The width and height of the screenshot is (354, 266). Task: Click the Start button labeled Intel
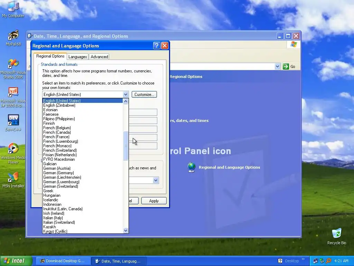16,261
